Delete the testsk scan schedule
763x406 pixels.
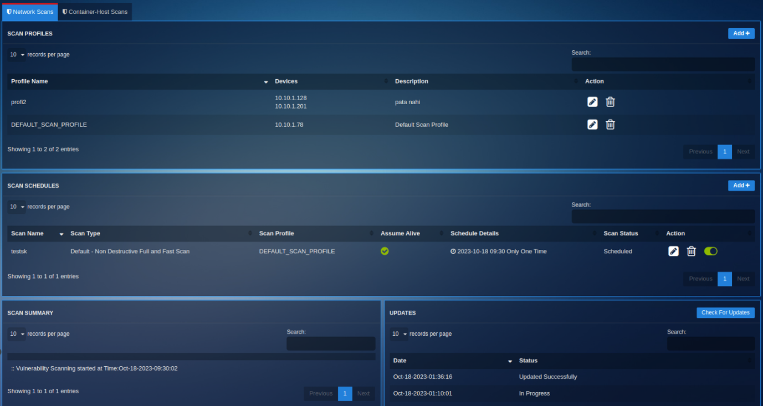(x=691, y=251)
